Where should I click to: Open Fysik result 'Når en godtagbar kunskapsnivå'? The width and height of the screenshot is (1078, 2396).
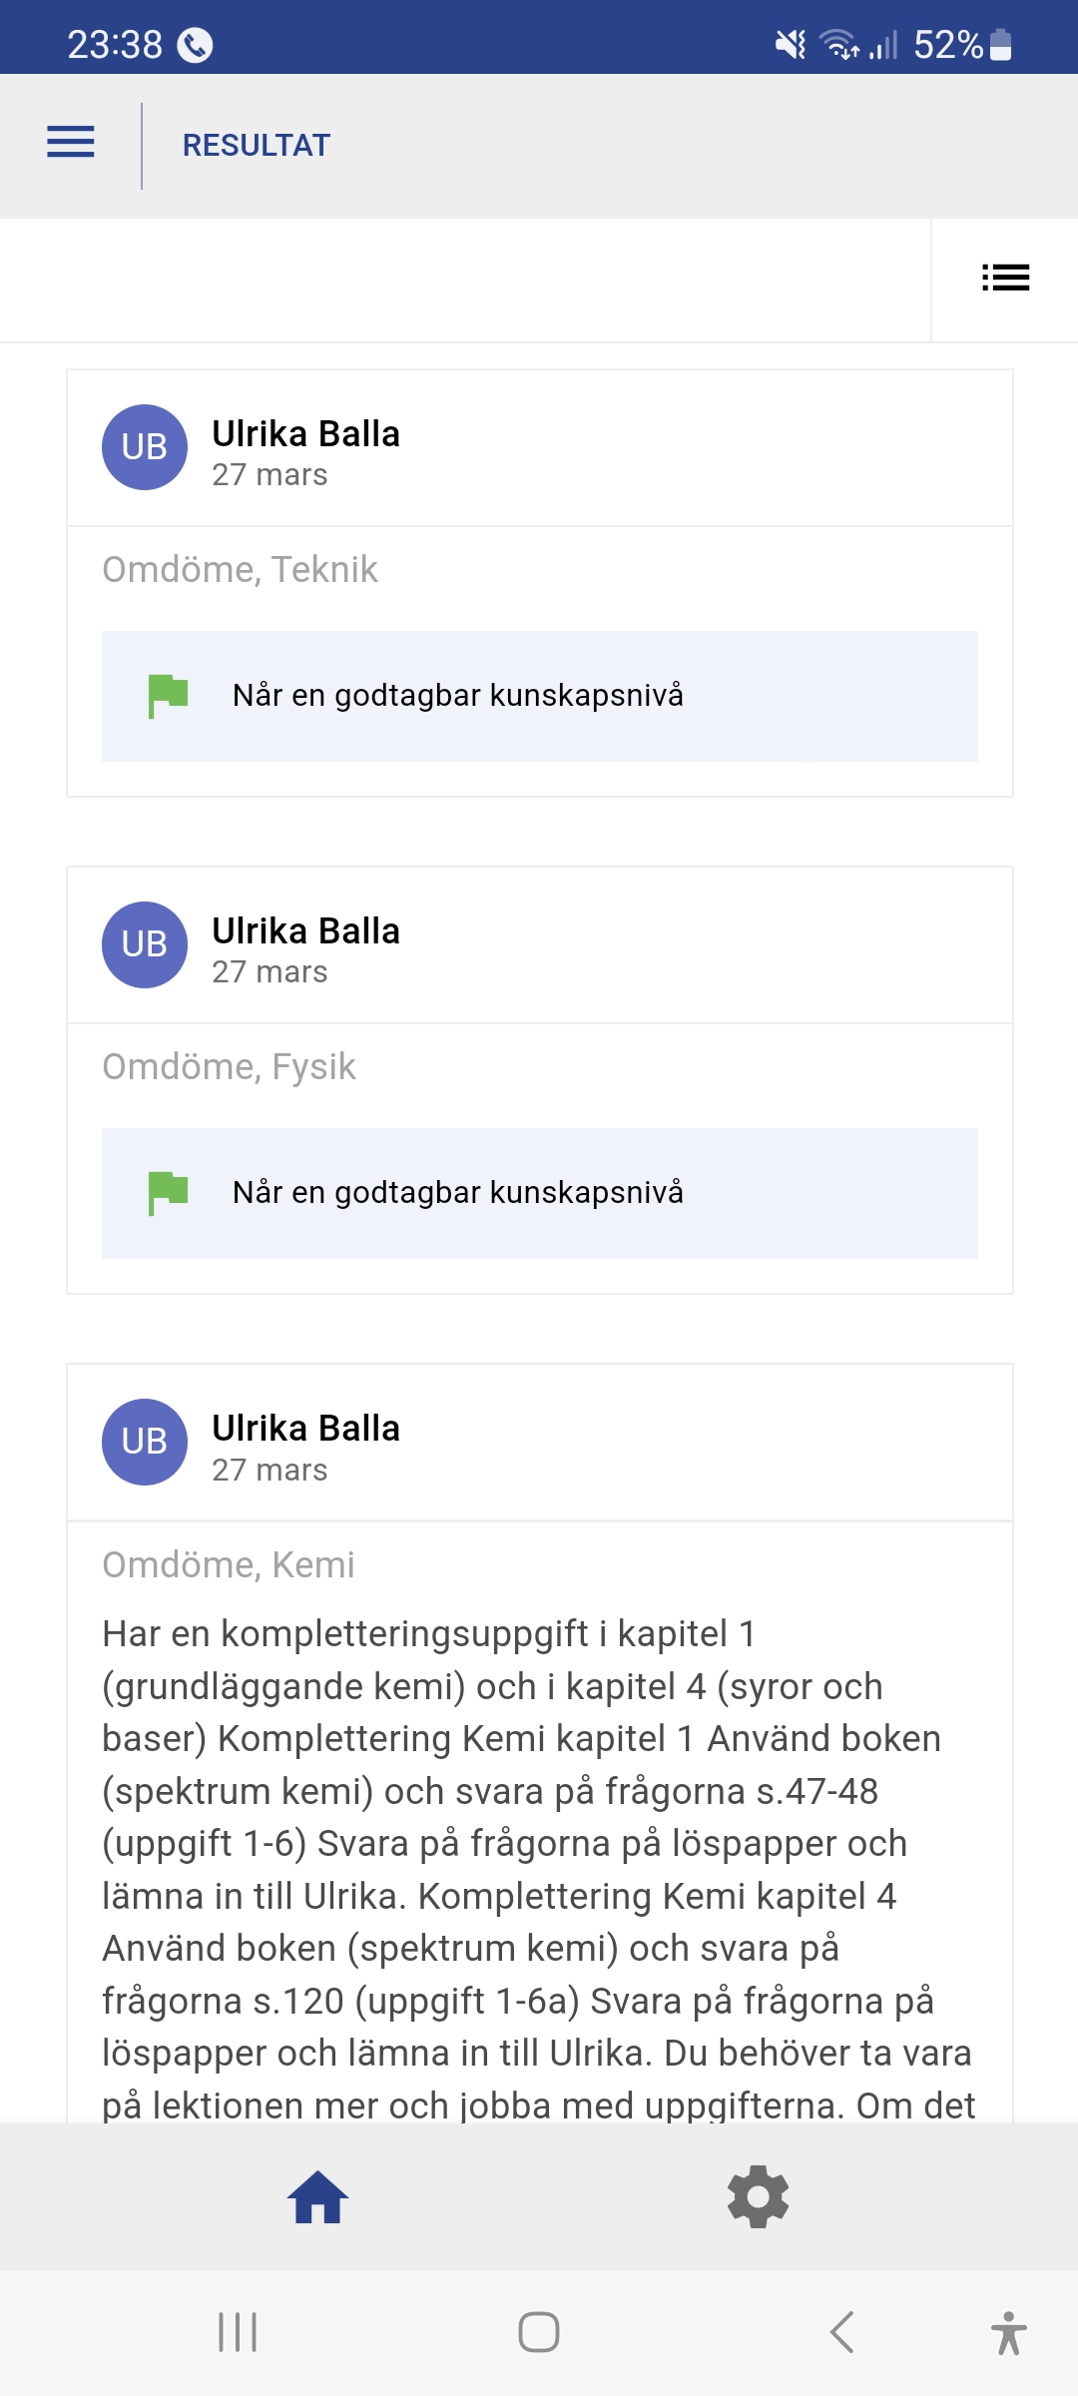click(x=458, y=1193)
